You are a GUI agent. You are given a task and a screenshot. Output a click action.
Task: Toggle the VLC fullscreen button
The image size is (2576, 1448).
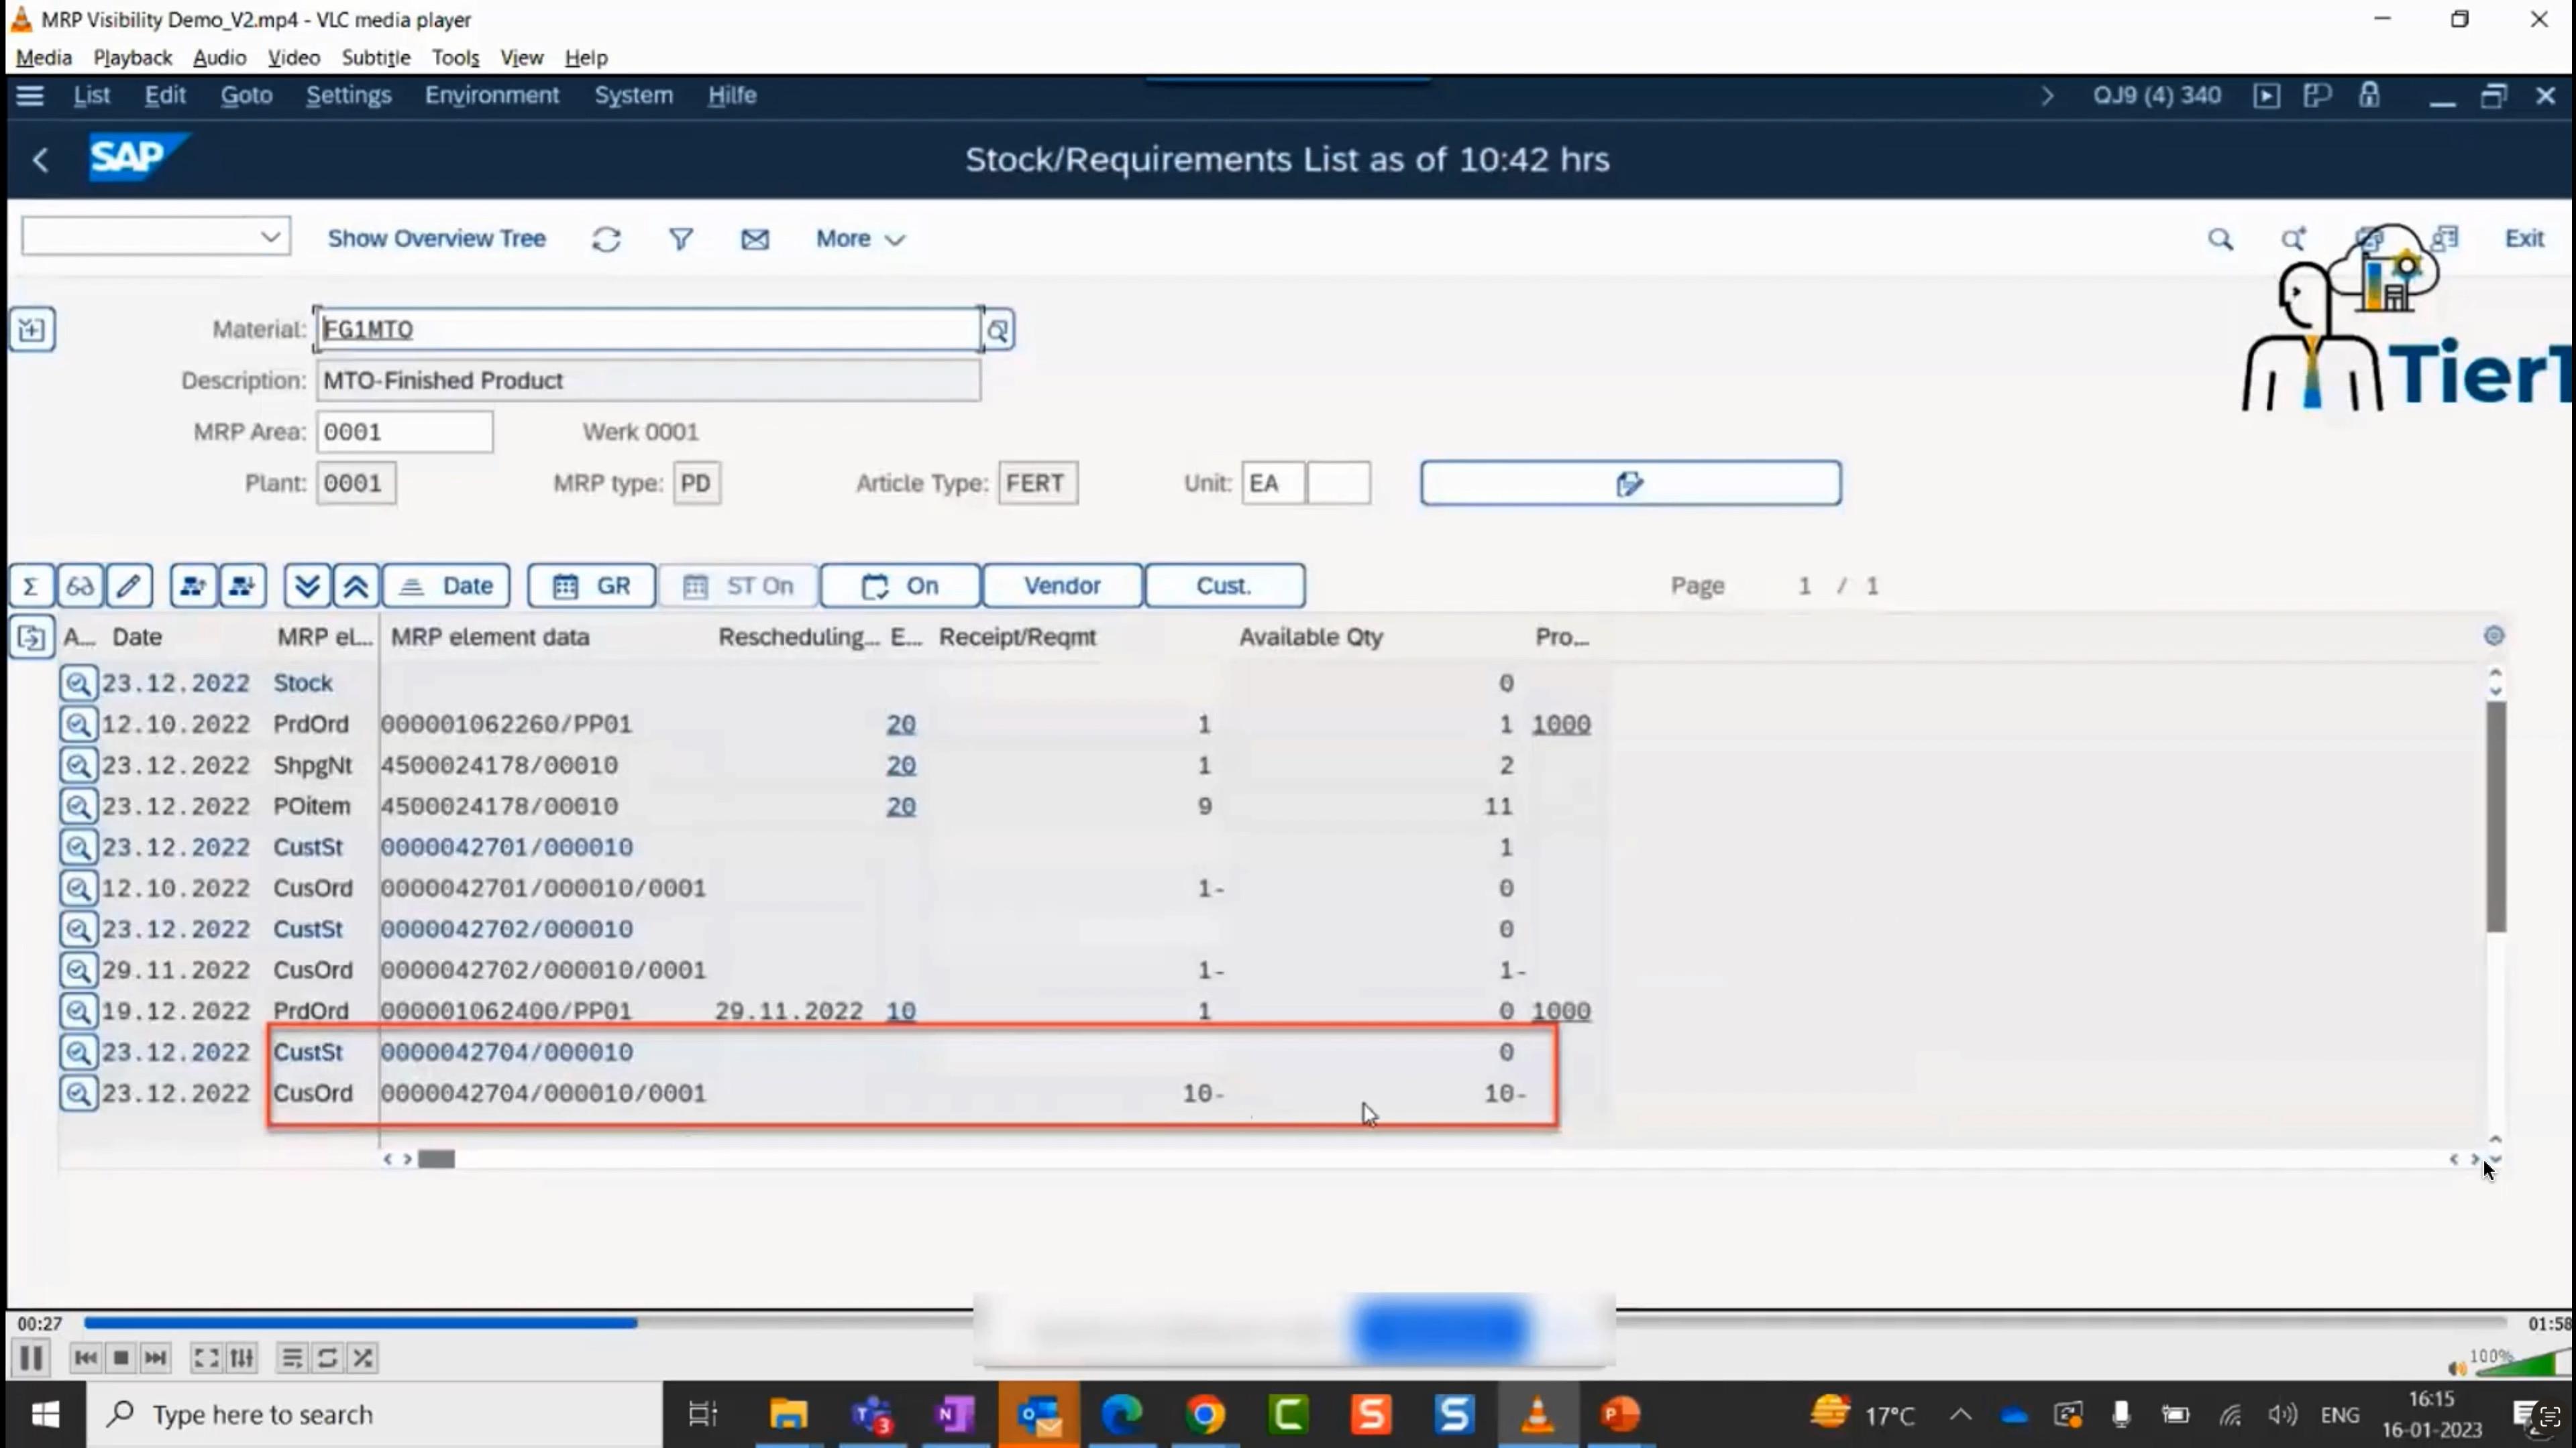pyautogui.click(x=206, y=1357)
